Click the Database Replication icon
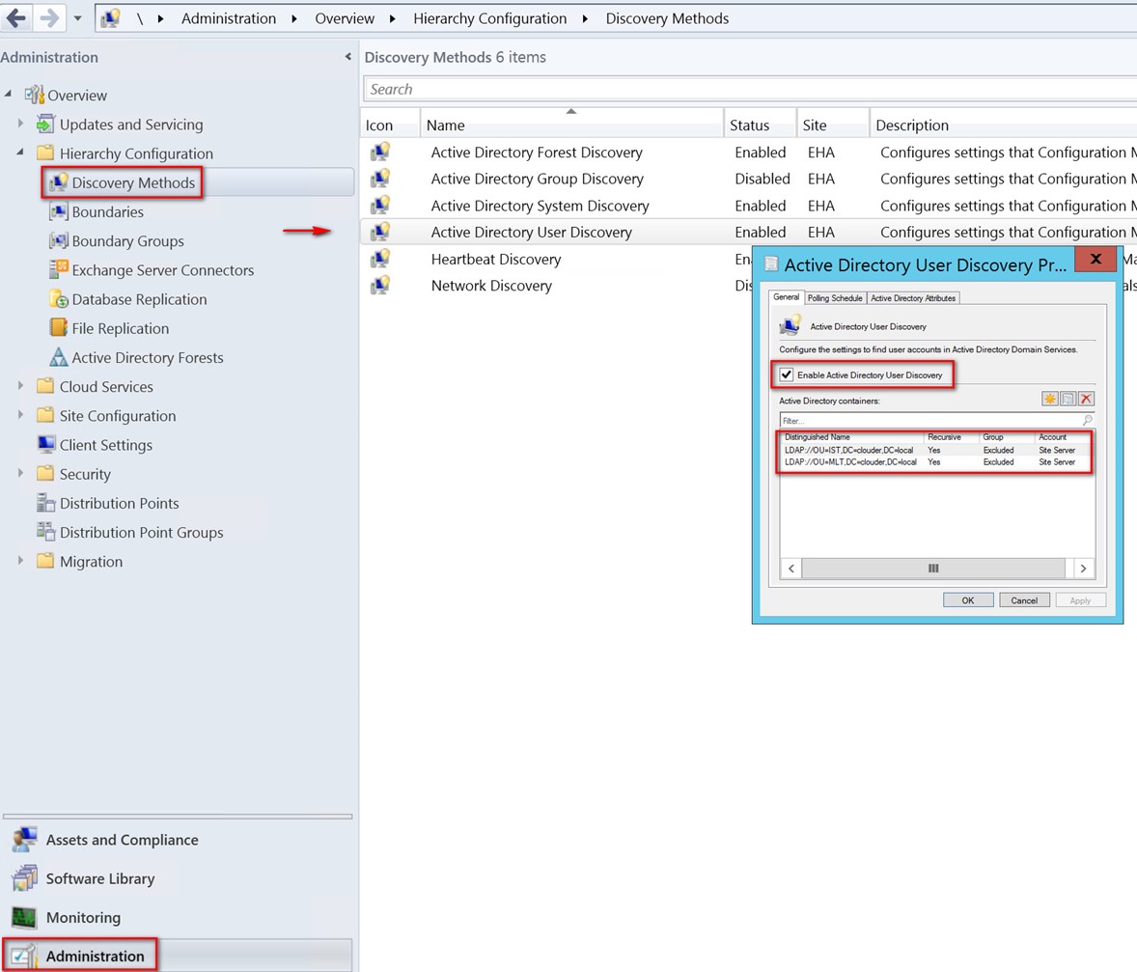The height and width of the screenshot is (972, 1137). tap(58, 299)
